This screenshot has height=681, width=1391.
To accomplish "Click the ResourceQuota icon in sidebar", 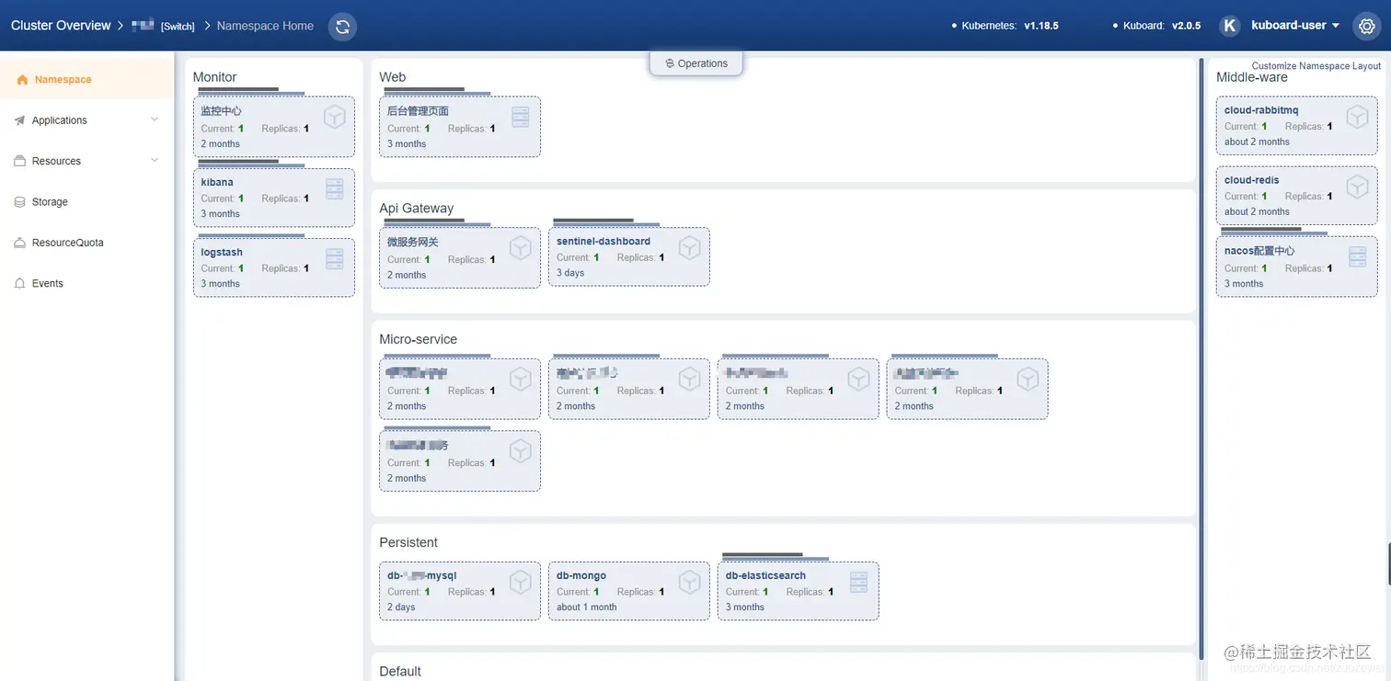I will [19, 243].
